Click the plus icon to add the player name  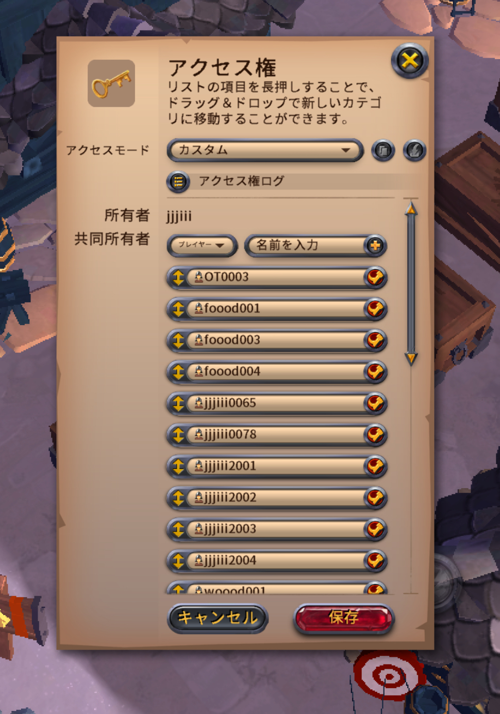pos(375,245)
